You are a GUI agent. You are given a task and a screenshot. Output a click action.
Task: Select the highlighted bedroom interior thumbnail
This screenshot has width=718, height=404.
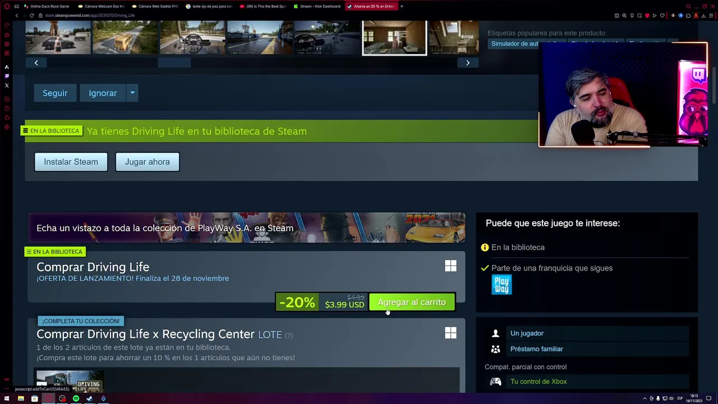394,38
